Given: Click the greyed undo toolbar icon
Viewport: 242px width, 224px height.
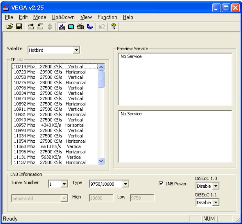Looking at the screenshot, I should [102, 27].
